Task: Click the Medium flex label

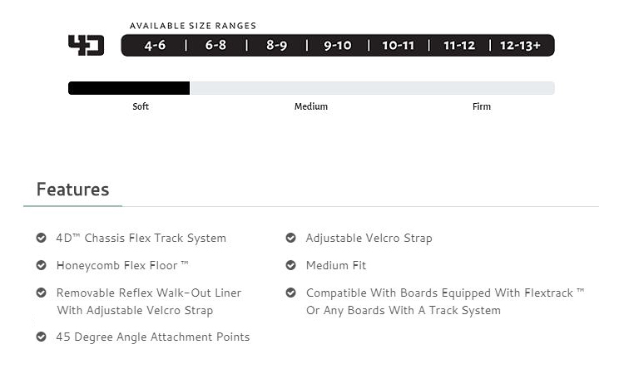Action: [311, 106]
